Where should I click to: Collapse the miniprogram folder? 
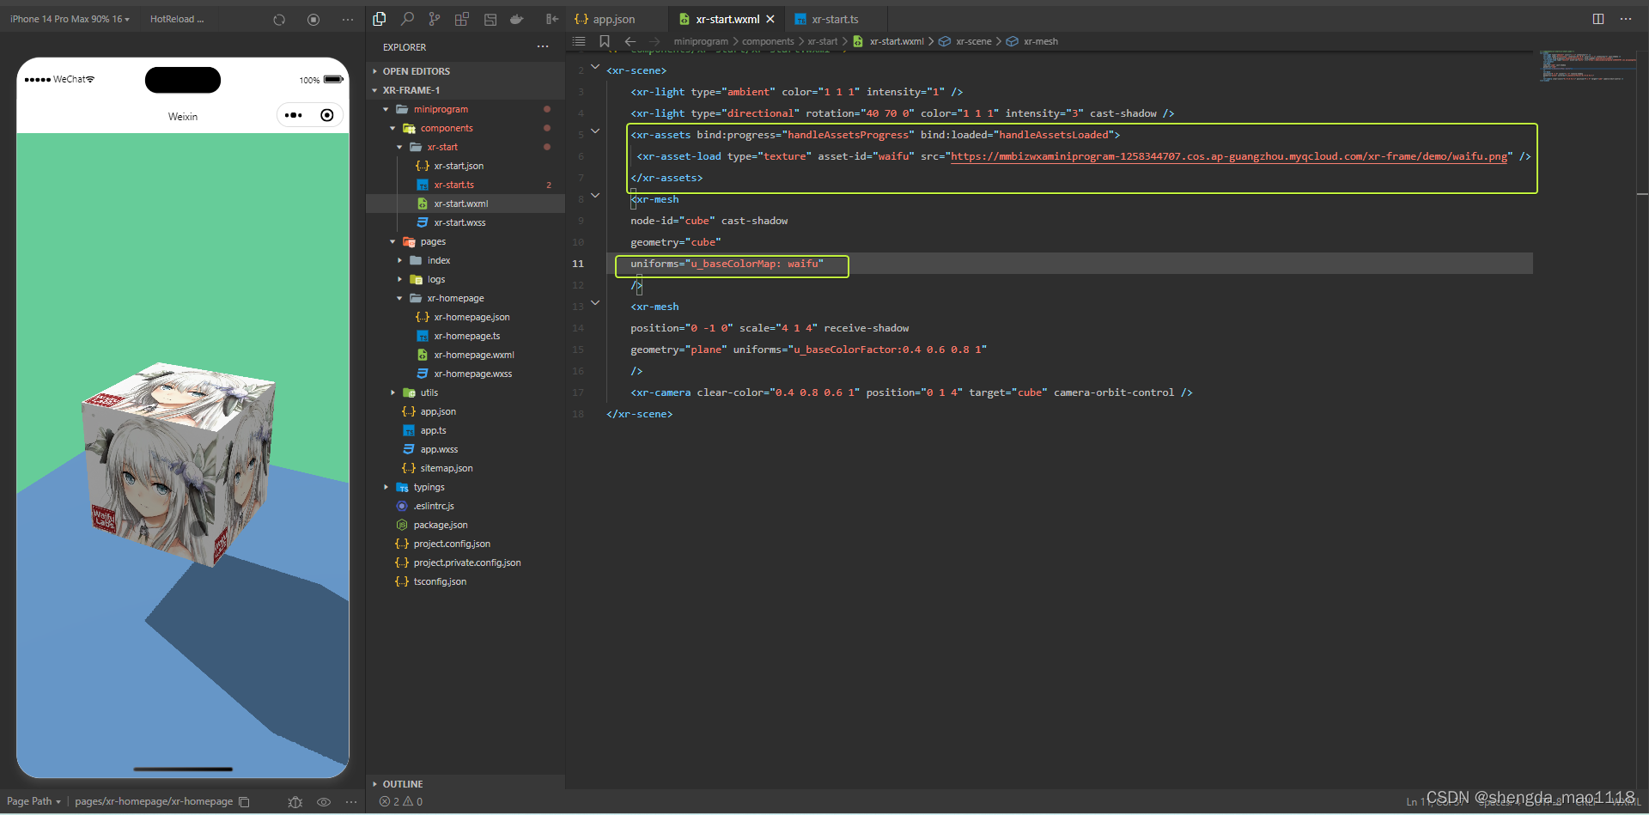point(386,109)
